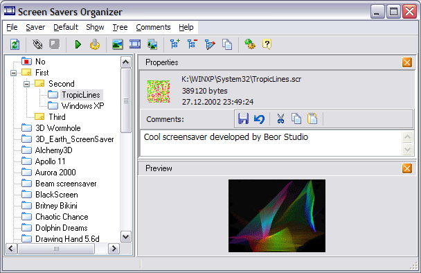Click the film strip toolbar icon

point(135,44)
